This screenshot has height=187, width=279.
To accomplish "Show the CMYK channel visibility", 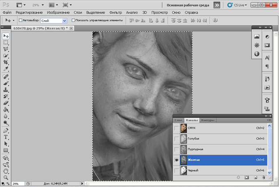I will coord(177,128).
